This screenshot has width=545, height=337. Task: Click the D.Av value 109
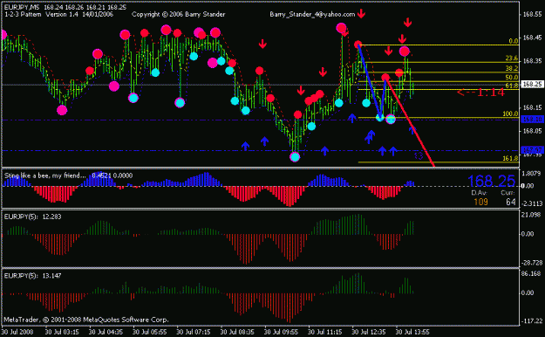point(480,202)
